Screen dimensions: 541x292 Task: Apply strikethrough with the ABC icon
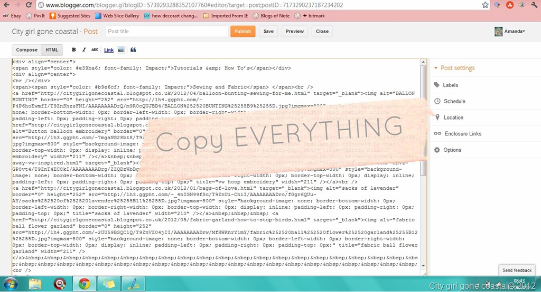click(x=95, y=50)
